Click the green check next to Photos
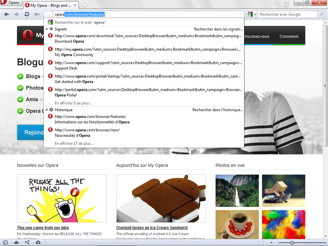The height and width of the screenshot is (246, 328). 20,88
